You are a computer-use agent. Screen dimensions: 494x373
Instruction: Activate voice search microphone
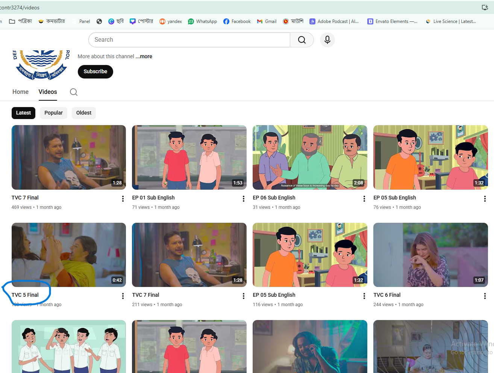click(x=327, y=40)
